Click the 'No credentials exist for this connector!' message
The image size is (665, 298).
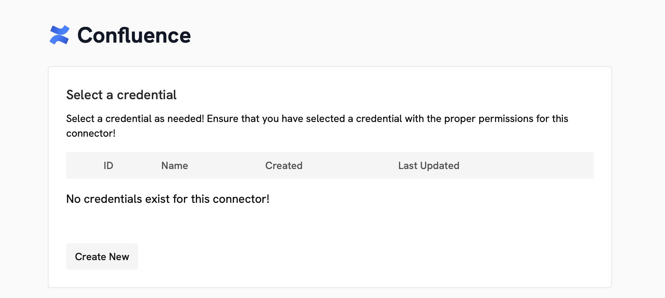pos(168,198)
